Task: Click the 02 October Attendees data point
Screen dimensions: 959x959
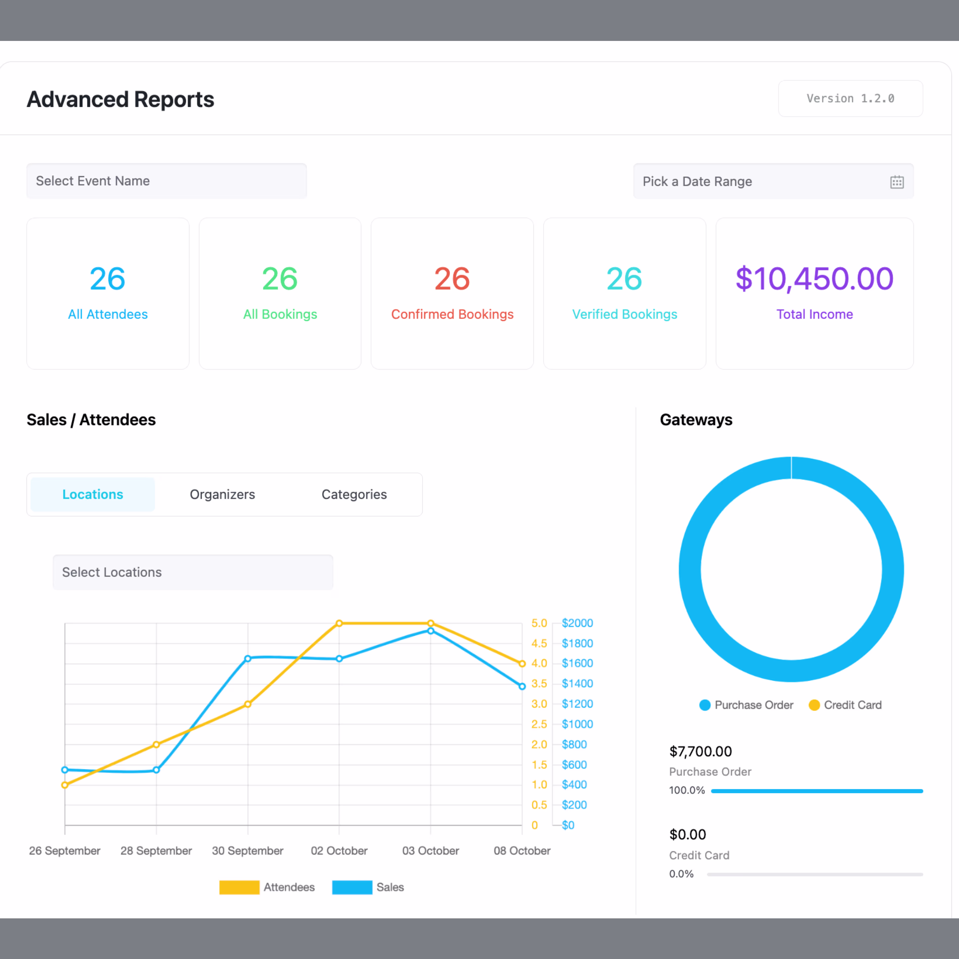Action: click(x=339, y=623)
